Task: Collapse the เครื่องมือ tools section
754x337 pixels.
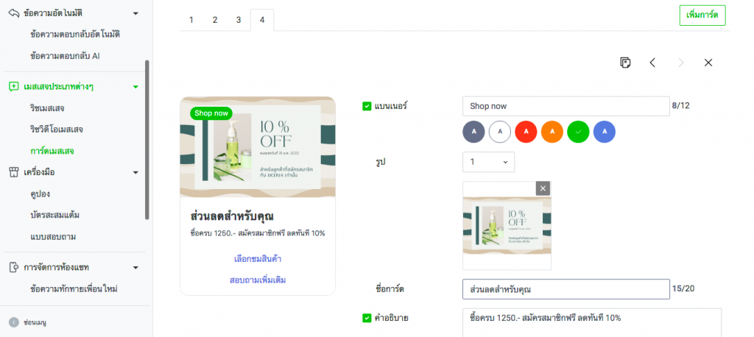Action: point(135,172)
